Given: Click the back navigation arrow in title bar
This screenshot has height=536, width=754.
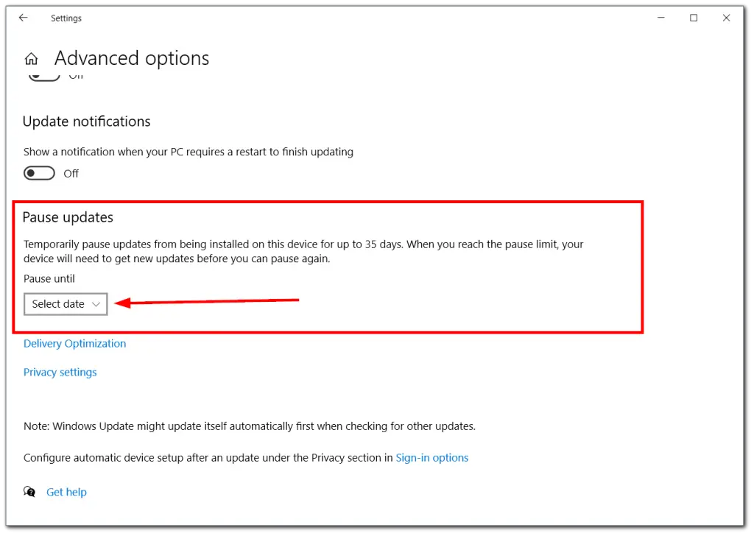Looking at the screenshot, I should pyautogui.click(x=23, y=18).
